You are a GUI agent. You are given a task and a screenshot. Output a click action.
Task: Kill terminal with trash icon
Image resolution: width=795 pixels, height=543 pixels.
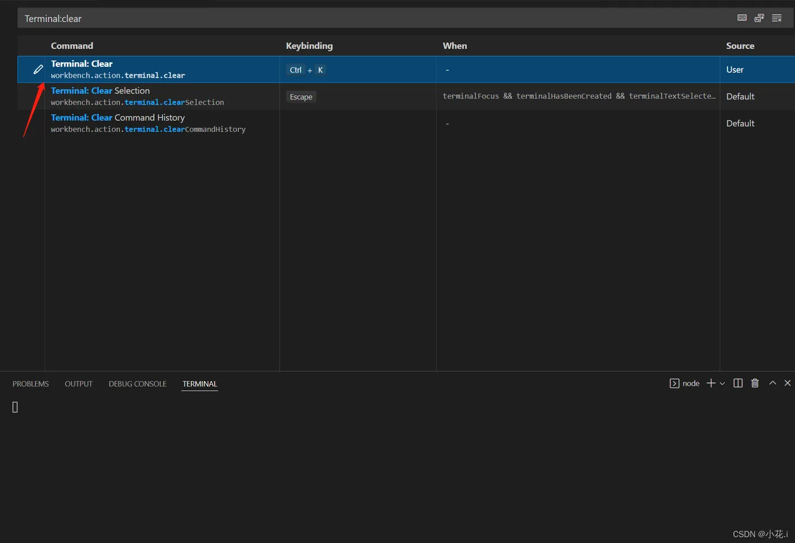[x=755, y=383]
